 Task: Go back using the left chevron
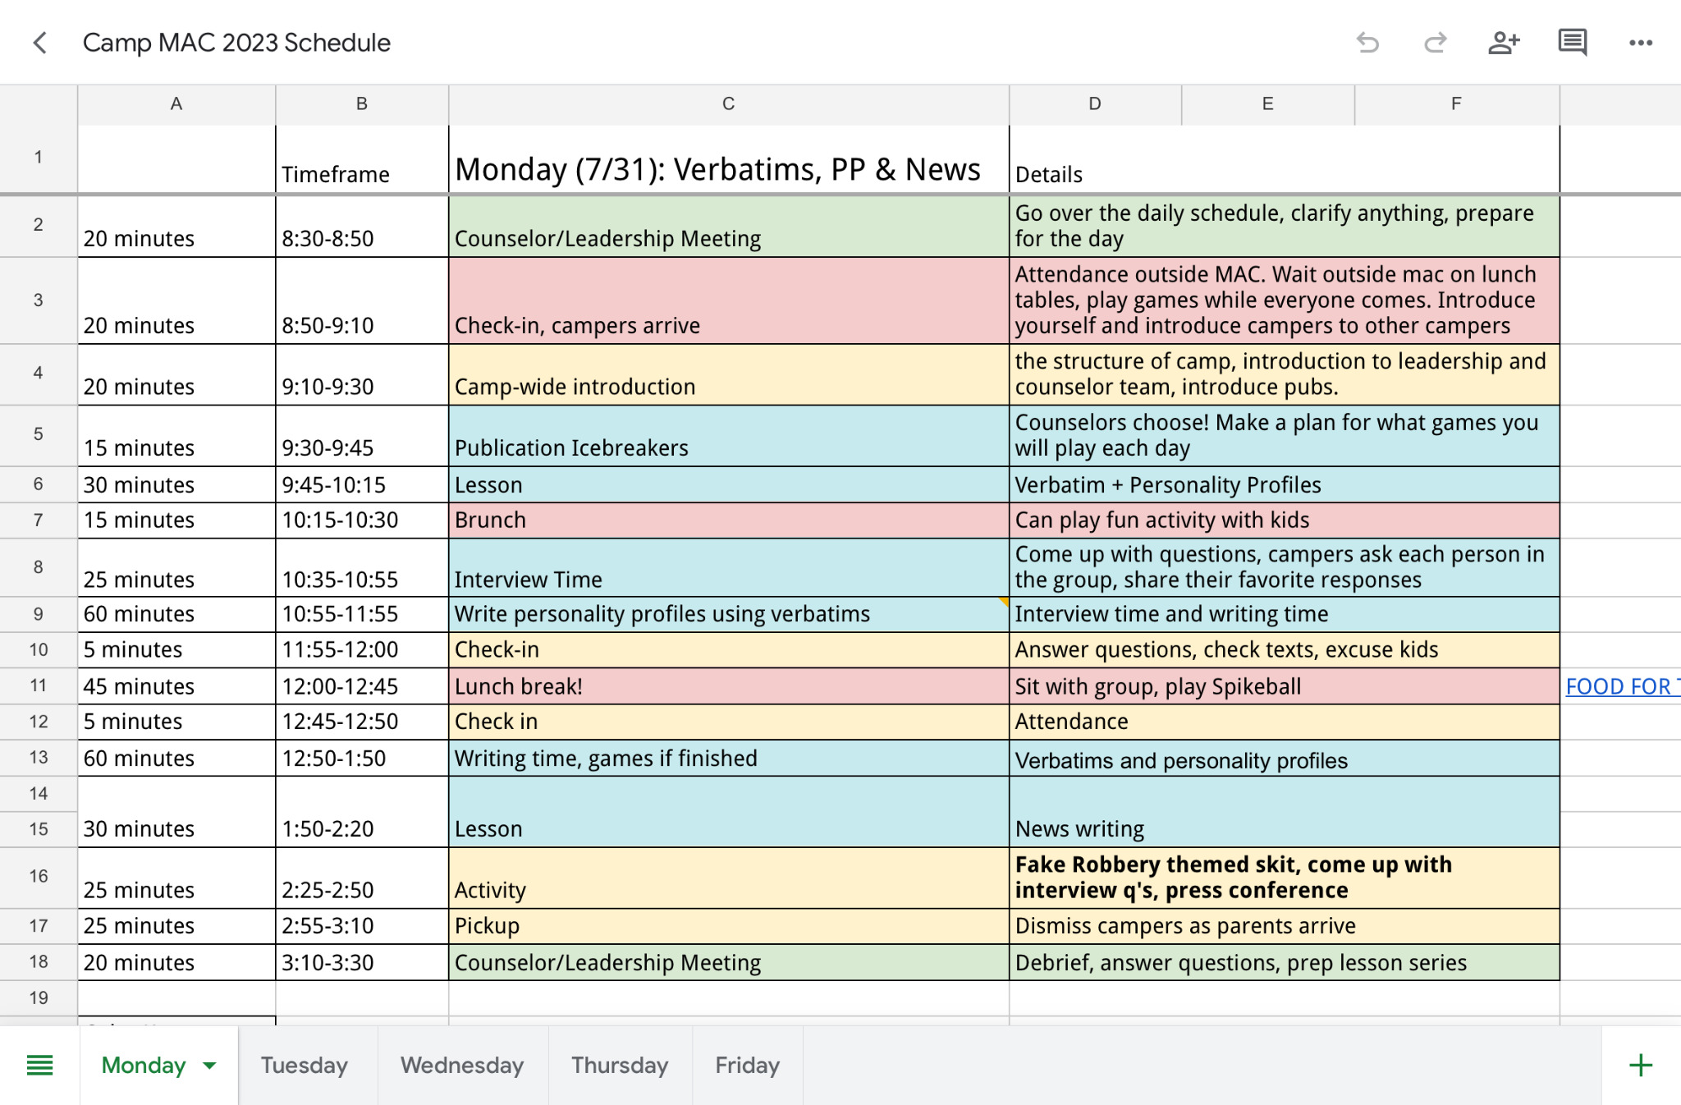point(39,43)
